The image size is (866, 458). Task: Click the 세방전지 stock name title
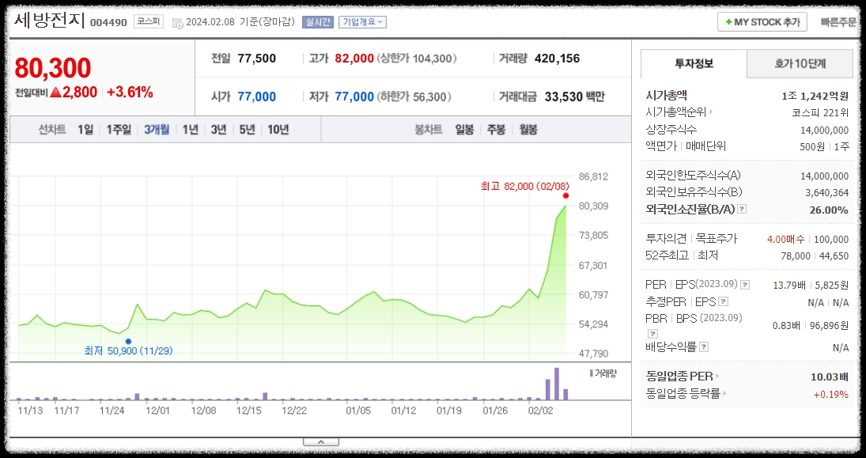(x=49, y=21)
